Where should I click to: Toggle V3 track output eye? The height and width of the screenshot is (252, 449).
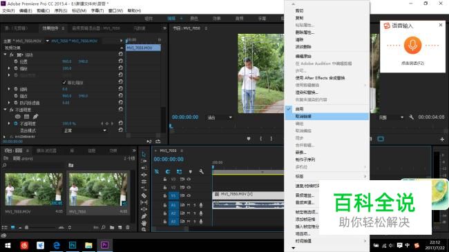[189, 180]
